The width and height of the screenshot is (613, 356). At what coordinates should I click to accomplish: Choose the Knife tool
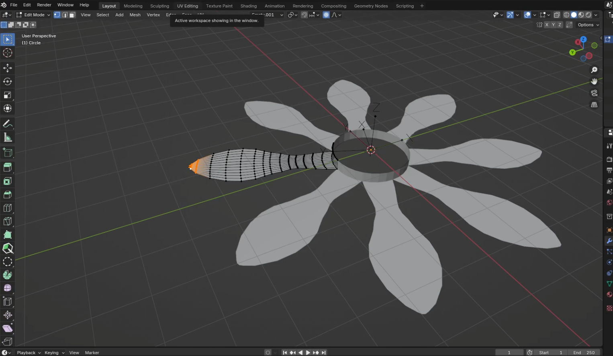(8, 221)
